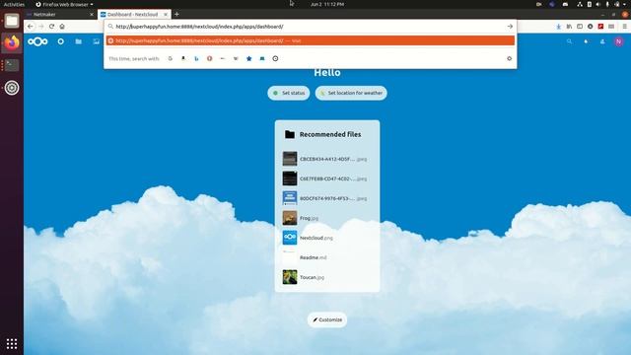Close the Netmaker tab

(92, 14)
